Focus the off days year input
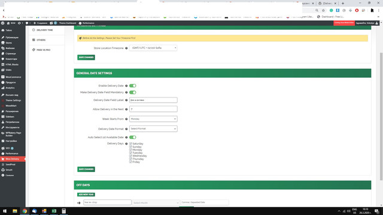The width and height of the screenshot is (383, 215). (107, 202)
